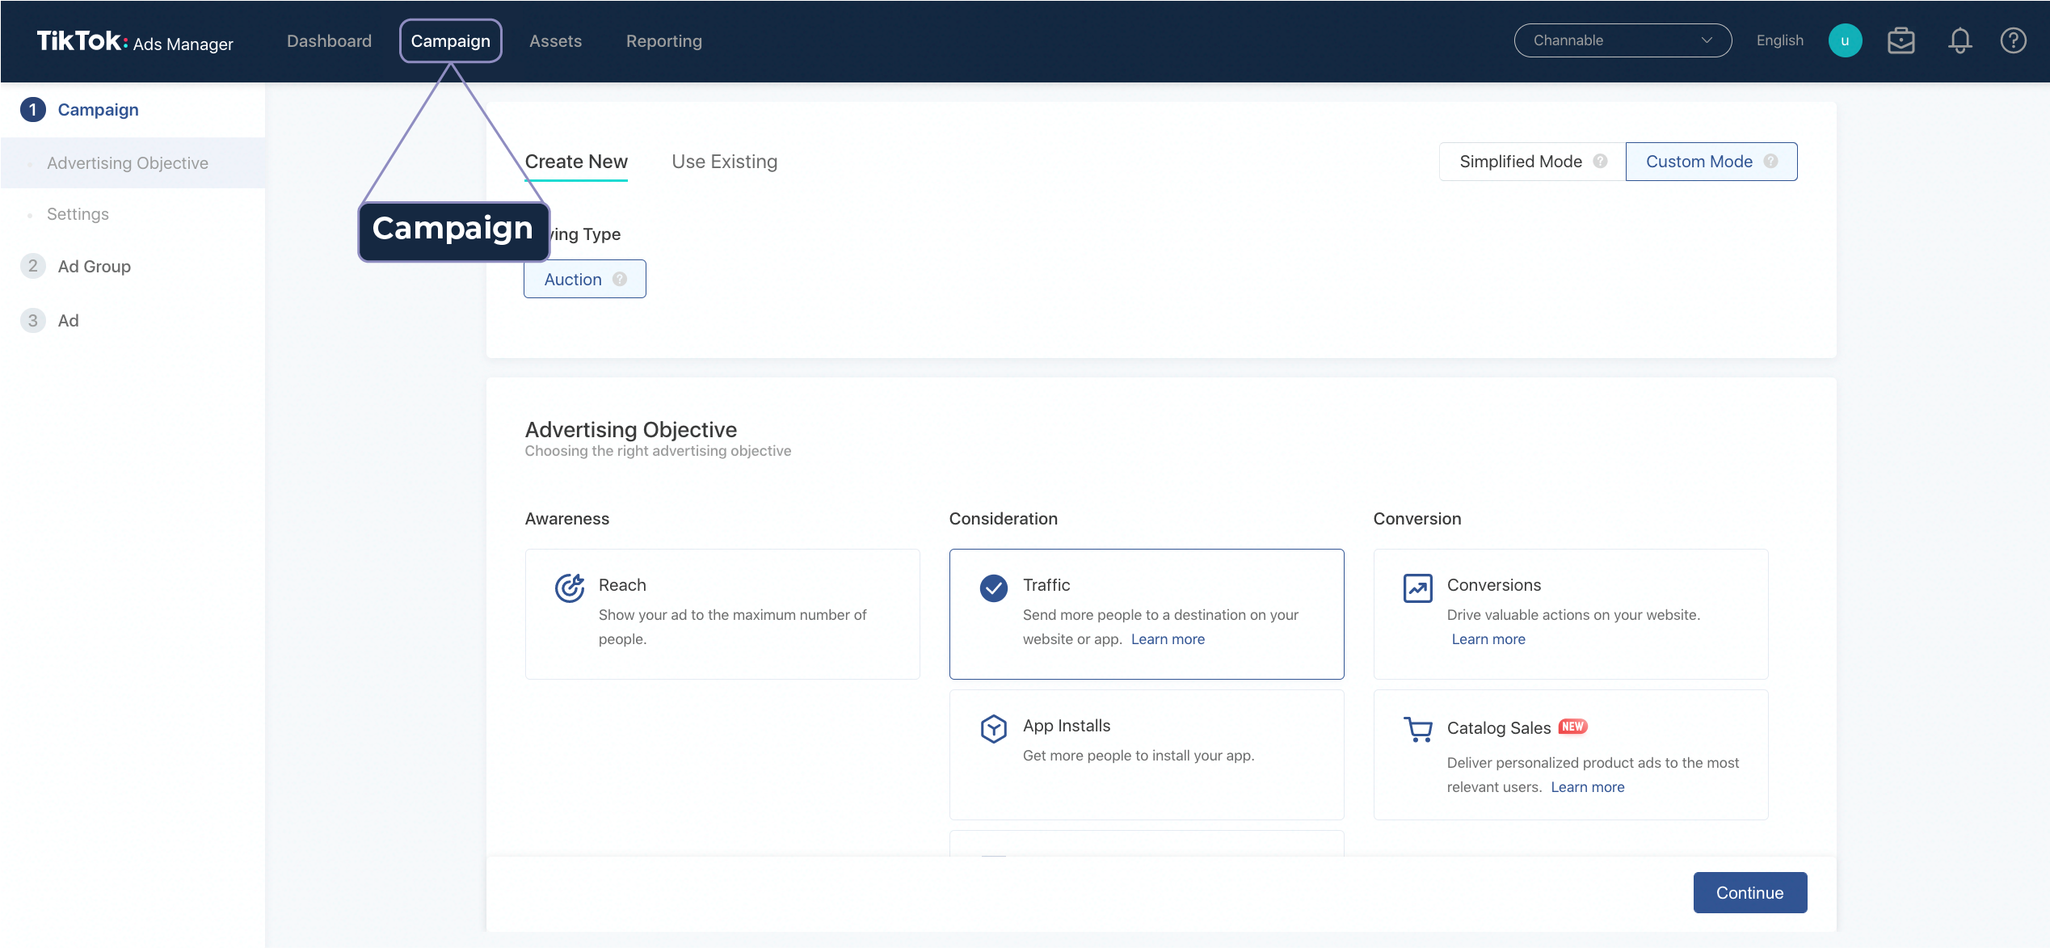The width and height of the screenshot is (2050, 948).
Task: Open the Assets menu
Action: click(555, 40)
